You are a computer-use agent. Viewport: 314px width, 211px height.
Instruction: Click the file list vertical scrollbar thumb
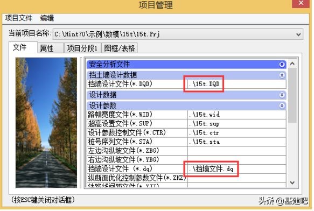[292, 95]
